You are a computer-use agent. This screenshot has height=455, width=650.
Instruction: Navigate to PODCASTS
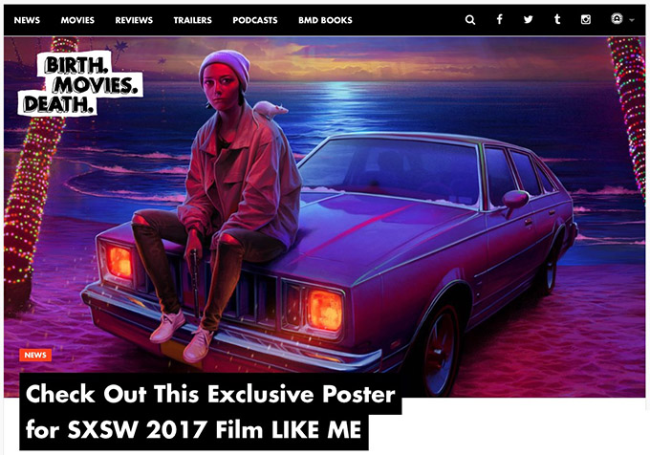pyautogui.click(x=255, y=20)
